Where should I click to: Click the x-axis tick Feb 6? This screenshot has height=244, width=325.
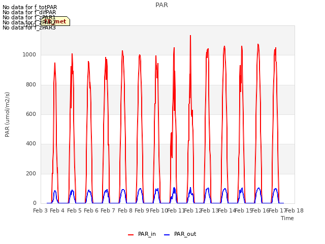(91, 210)
